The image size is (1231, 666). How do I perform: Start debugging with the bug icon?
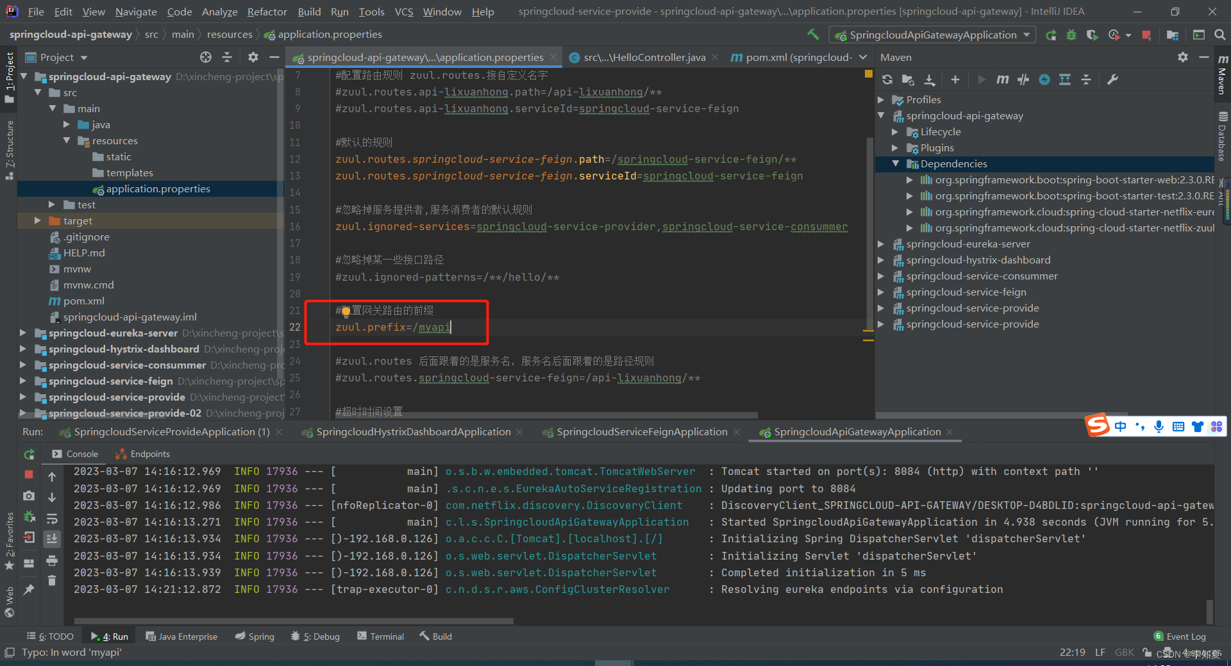pyautogui.click(x=1071, y=35)
